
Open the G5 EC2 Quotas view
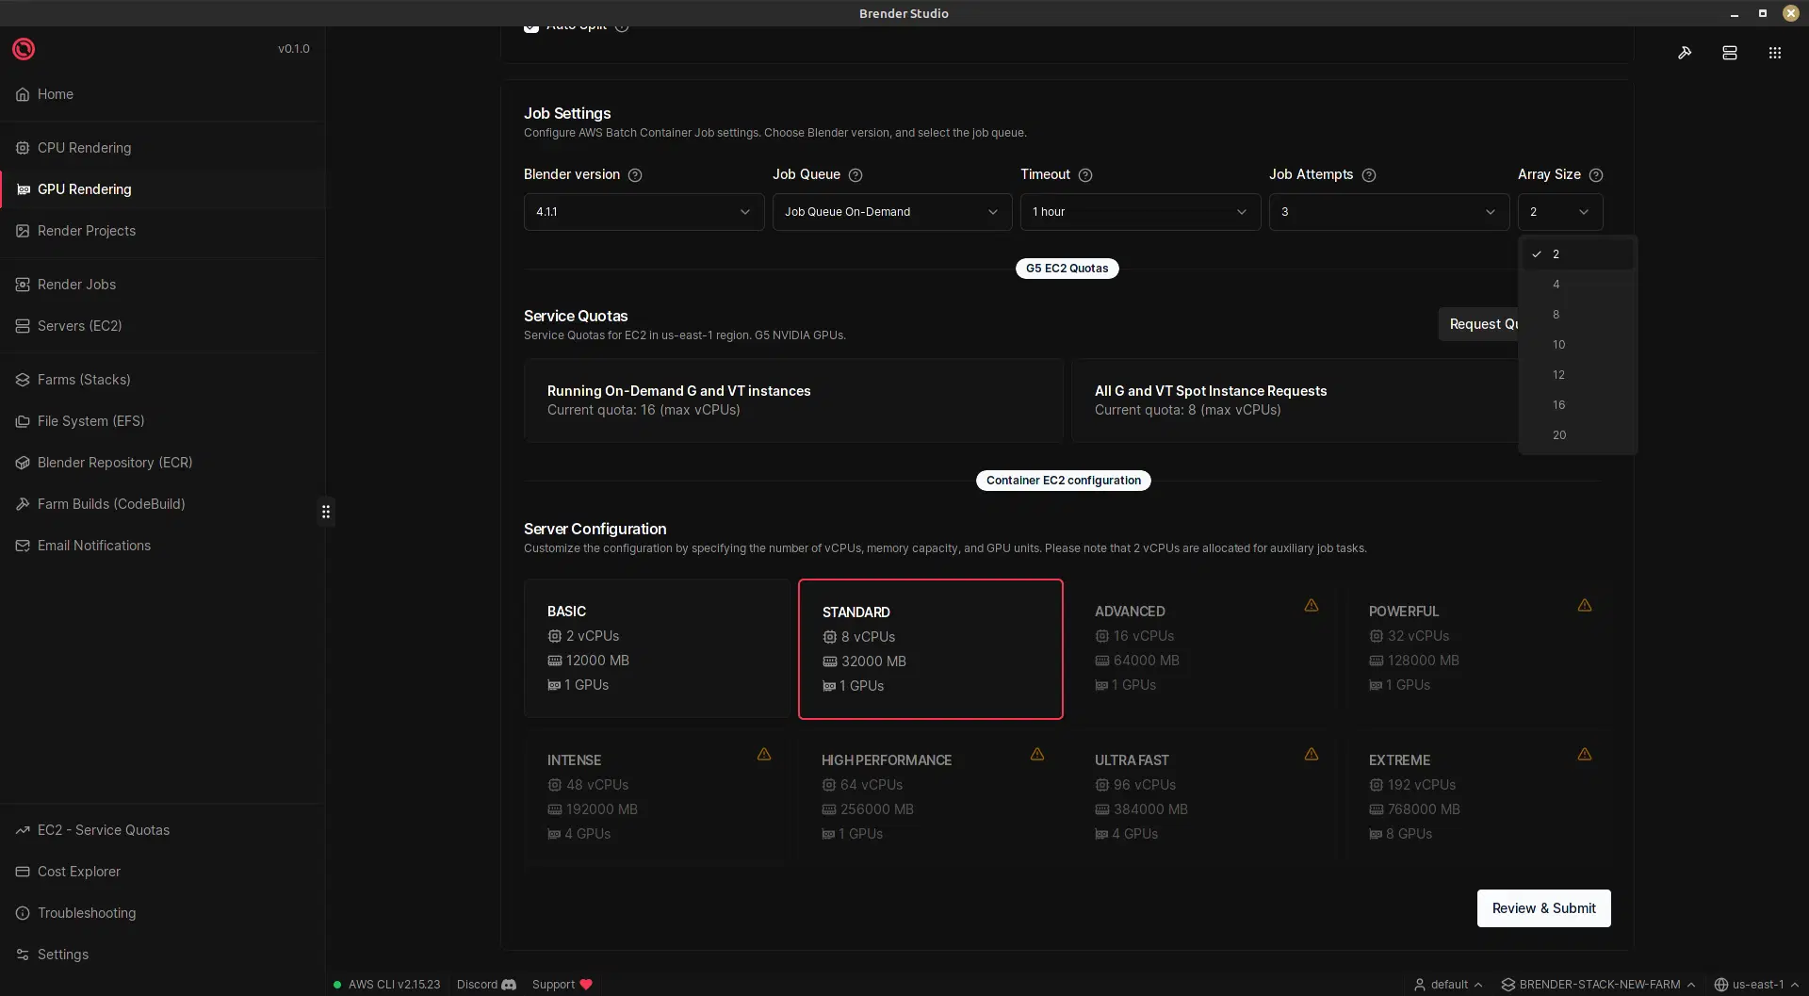point(1067,268)
